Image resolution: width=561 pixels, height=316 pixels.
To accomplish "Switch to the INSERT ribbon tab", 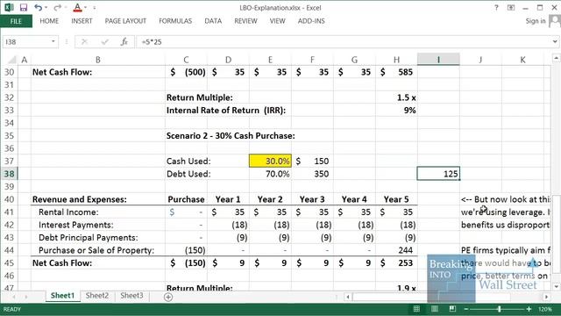I will (82, 21).
